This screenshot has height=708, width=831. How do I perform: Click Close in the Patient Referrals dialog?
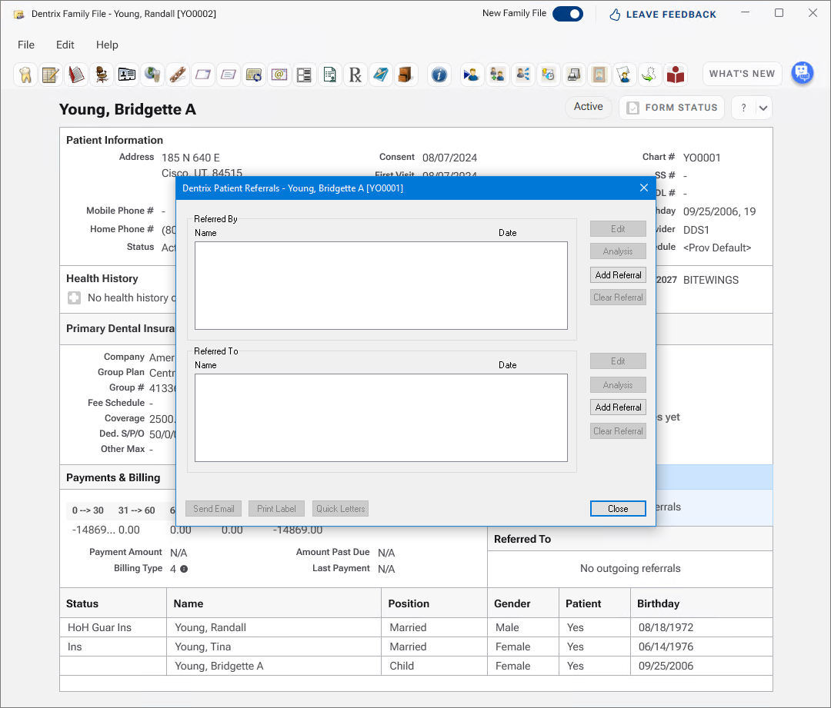coord(618,508)
